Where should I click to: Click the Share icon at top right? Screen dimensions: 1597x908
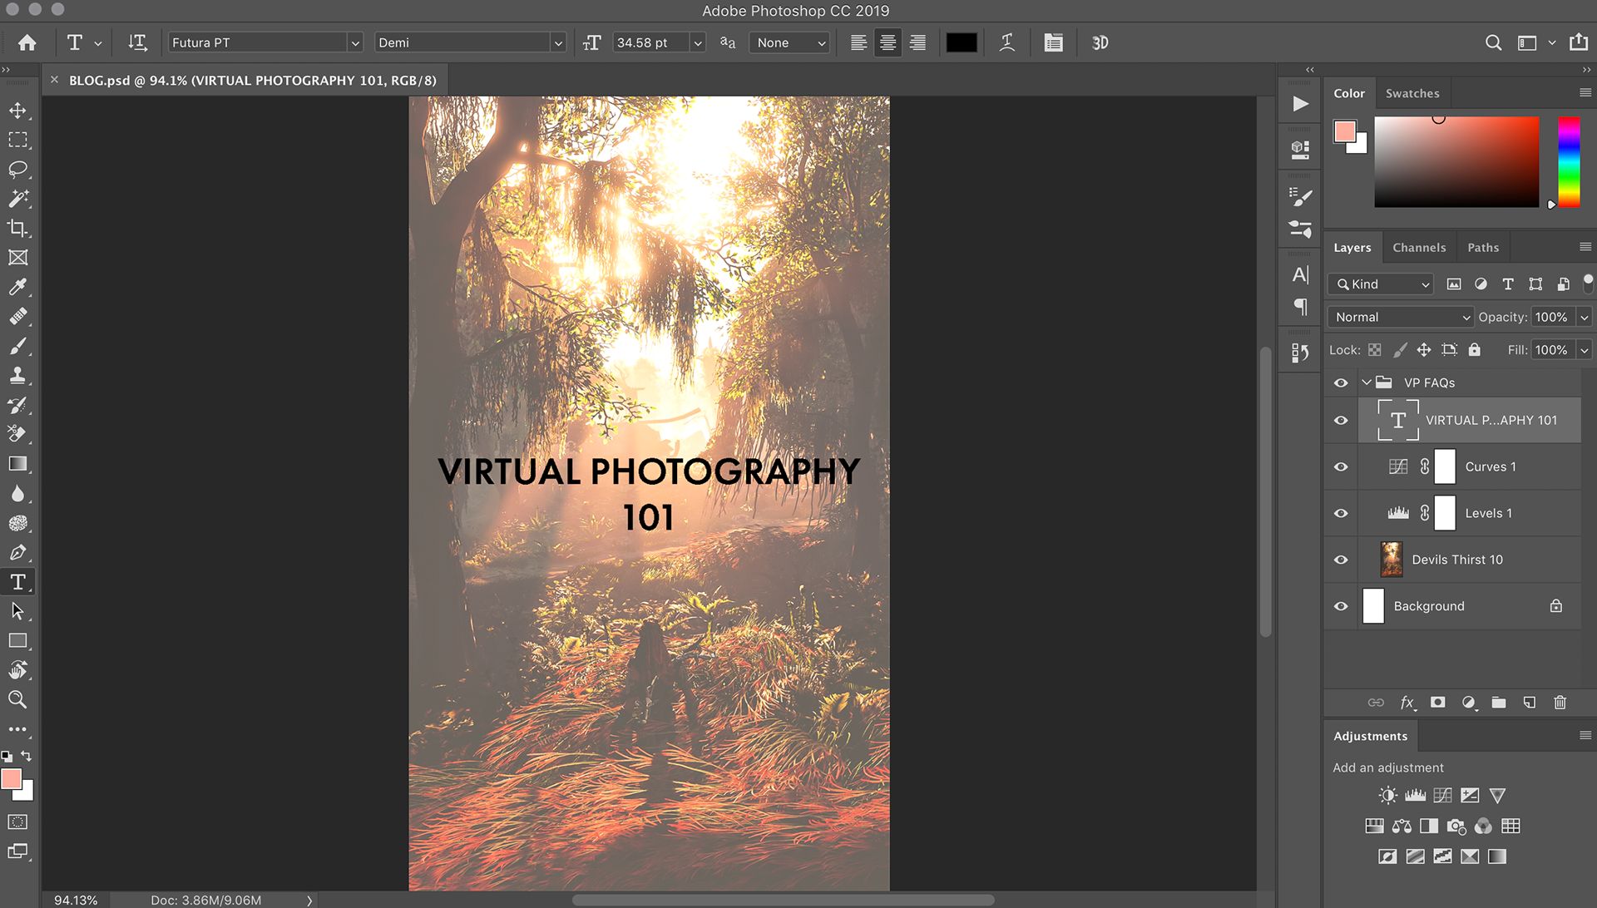[1578, 42]
